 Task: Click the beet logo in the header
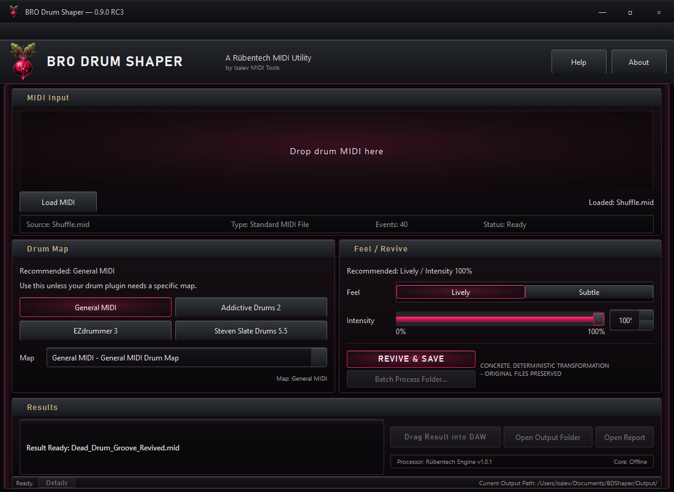[23, 61]
